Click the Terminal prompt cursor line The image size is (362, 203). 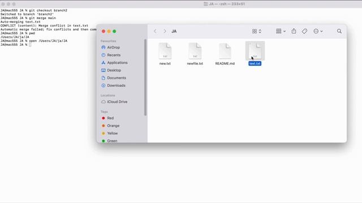point(16,45)
